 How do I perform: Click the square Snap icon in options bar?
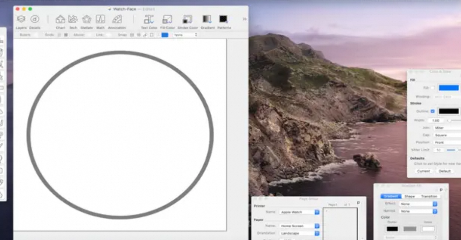(152, 35)
